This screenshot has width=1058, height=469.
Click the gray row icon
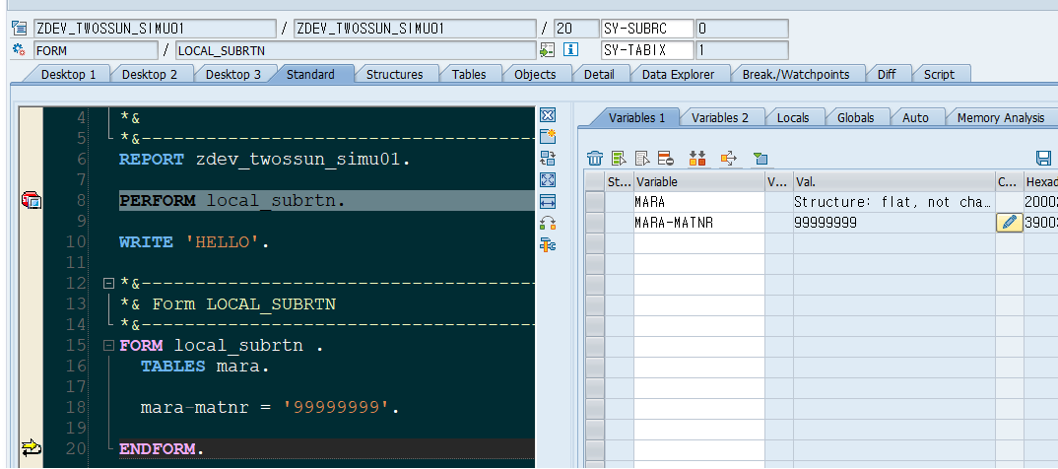click(x=642, y=159)
